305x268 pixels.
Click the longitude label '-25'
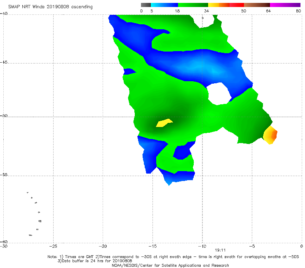[53, 246]
